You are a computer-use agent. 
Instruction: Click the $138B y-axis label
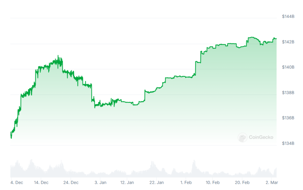288,93
